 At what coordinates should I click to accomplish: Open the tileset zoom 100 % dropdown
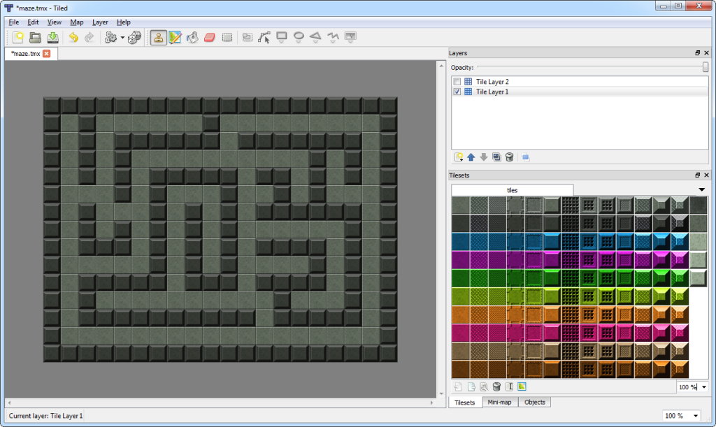point(703,386)
